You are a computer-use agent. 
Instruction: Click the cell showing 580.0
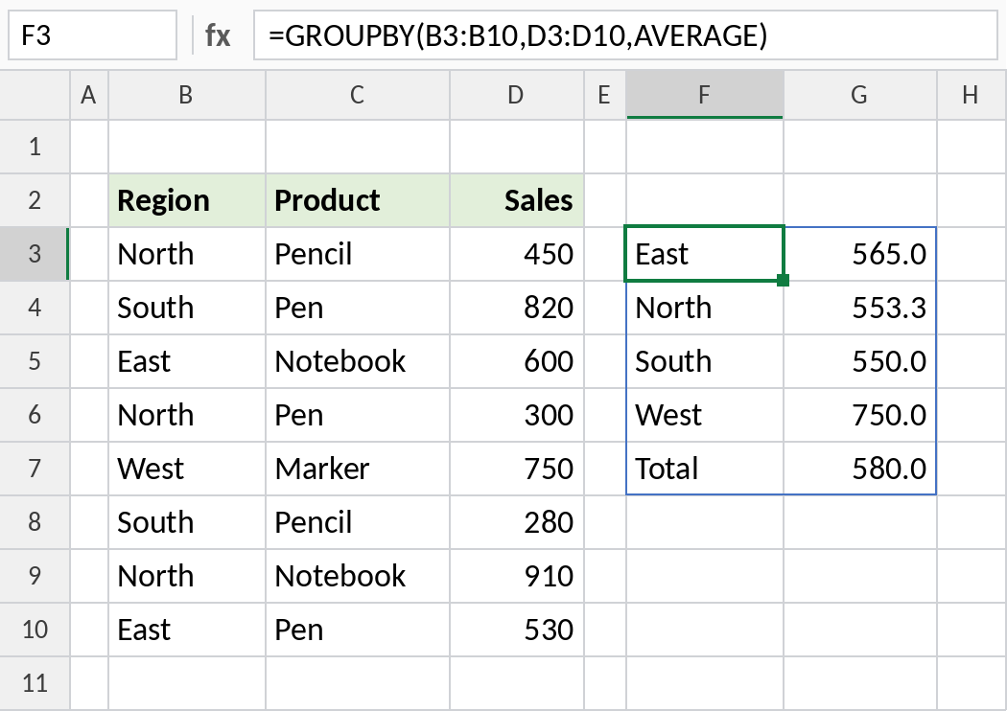[x=860, y=469]
